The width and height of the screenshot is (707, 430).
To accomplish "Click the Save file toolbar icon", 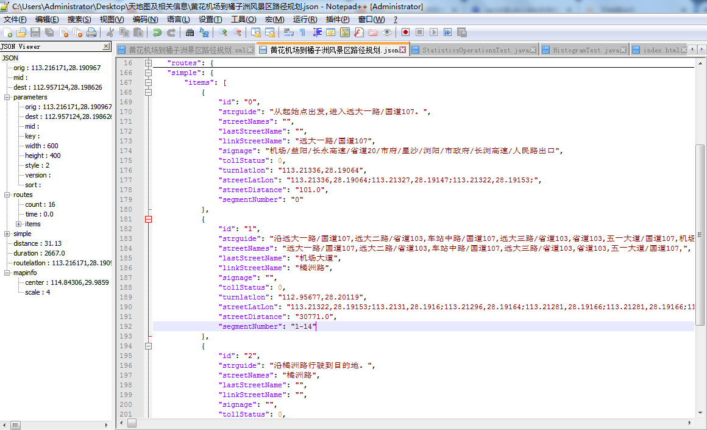I will [x=35, y=32].
